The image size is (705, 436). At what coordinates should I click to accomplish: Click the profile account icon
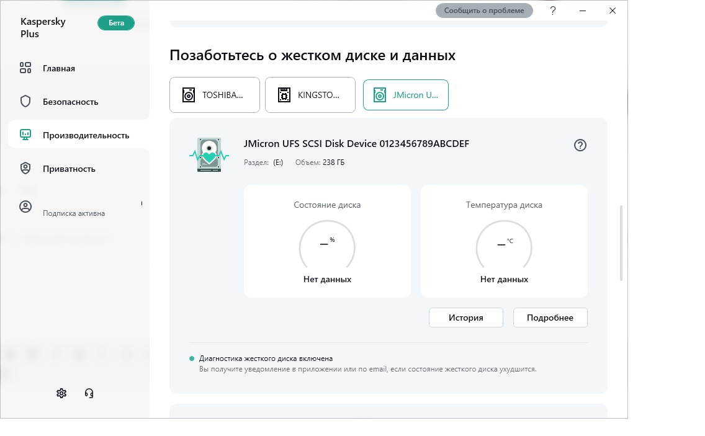(25, 207)
